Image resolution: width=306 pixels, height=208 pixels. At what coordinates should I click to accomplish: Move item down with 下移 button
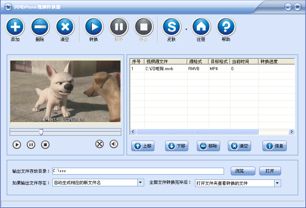(x=177, y=146)
